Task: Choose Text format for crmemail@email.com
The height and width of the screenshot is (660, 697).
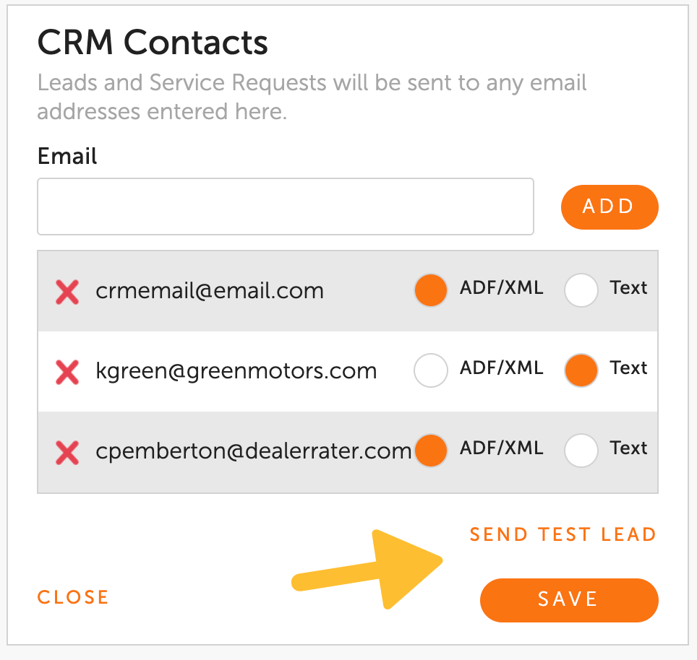Action: click(581, 291)
